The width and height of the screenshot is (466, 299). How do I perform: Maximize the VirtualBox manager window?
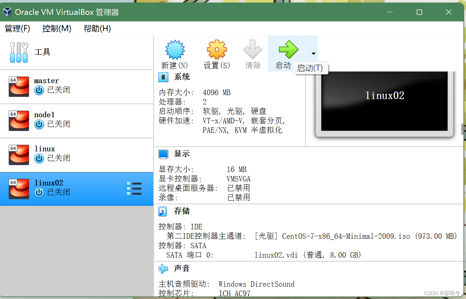click(x=419, y=12)
